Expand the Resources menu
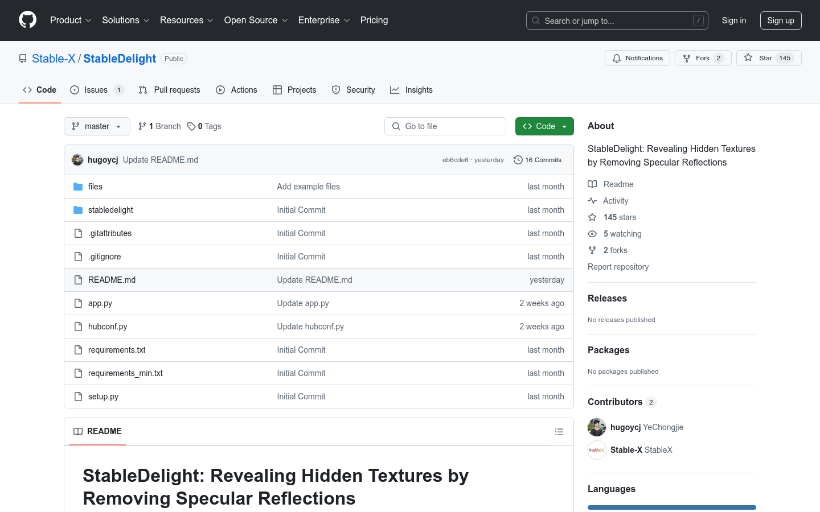The width and height of the screenshot is (820, 512). coord(187,20)
